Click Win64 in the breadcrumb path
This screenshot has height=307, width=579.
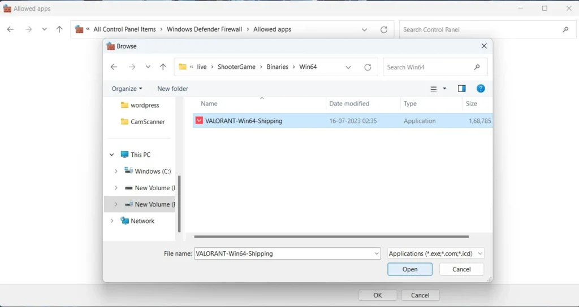(308, 67)
